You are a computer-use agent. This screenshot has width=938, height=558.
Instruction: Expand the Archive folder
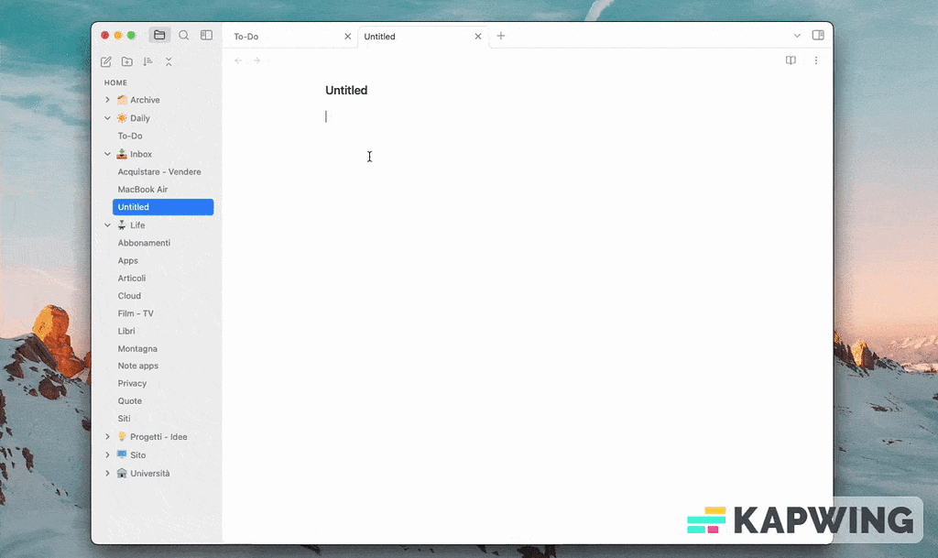[x=107, y=100]
